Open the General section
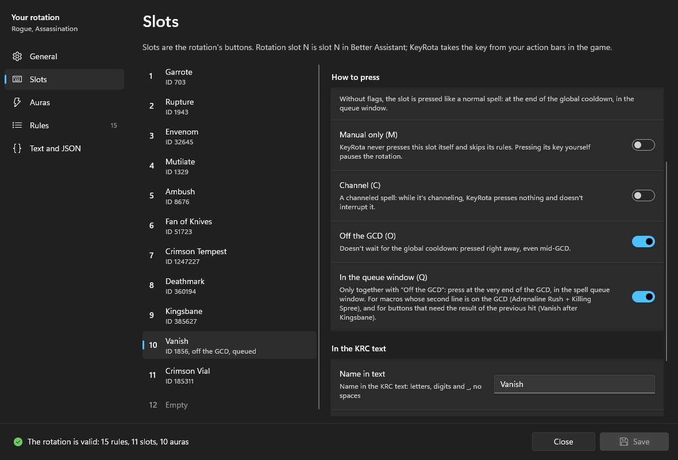The width and height of the screenshot is (678, 460). click(64, 56)
